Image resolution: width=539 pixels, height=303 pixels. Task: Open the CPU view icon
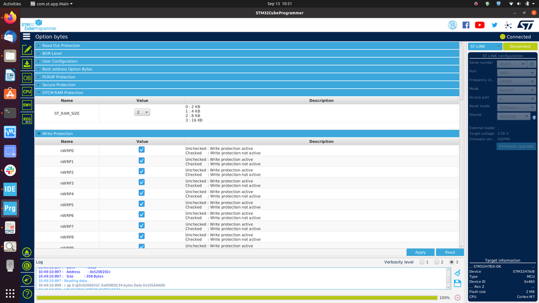tap(27, 92)
